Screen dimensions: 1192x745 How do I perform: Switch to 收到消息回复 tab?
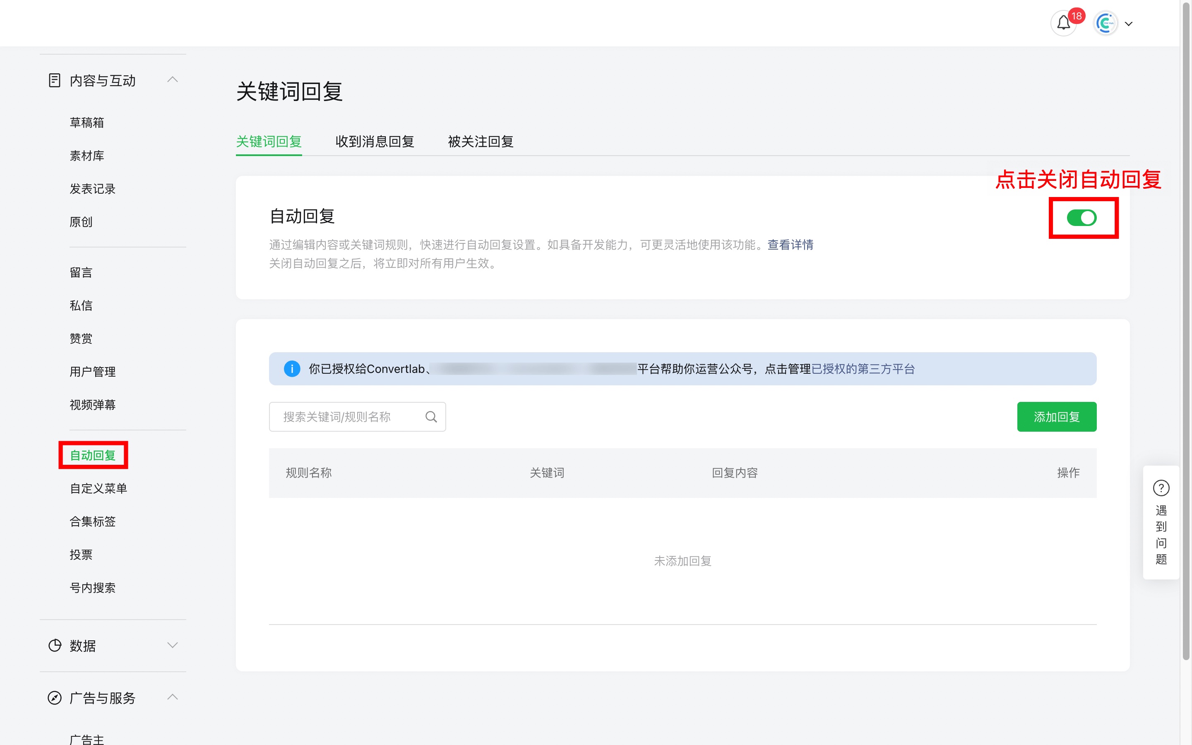tap(374, 142)
